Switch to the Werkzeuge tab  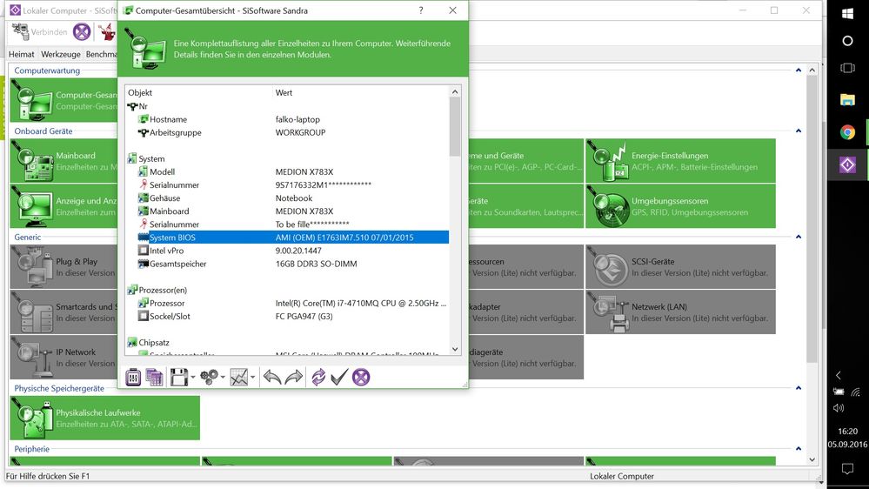61,54
